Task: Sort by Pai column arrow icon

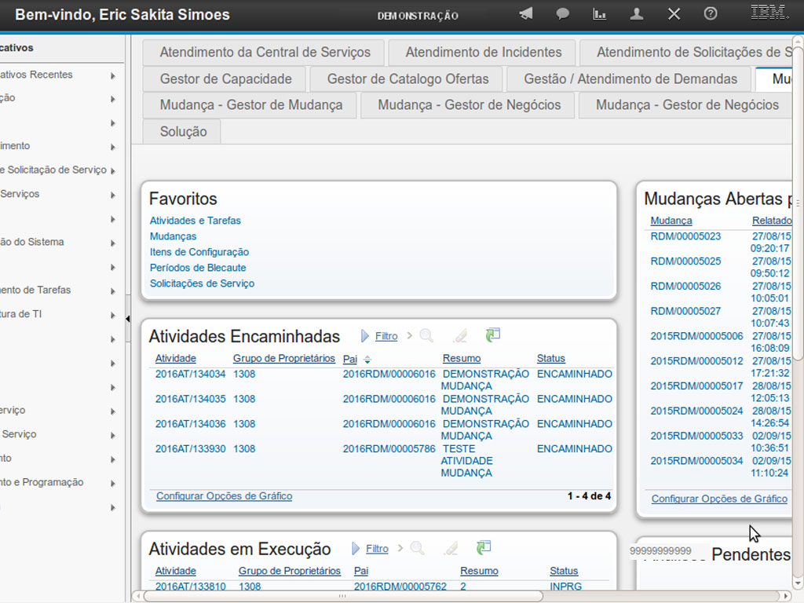Action: pyautogui.click(x=367, y=360)
